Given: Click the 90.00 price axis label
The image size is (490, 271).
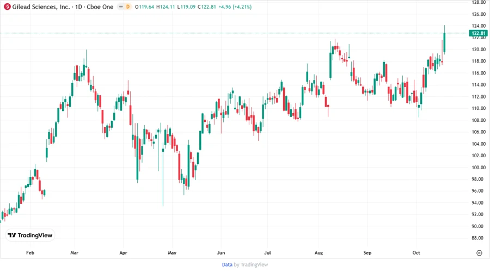Looking at the screenshot, I should tap(479, 226).
